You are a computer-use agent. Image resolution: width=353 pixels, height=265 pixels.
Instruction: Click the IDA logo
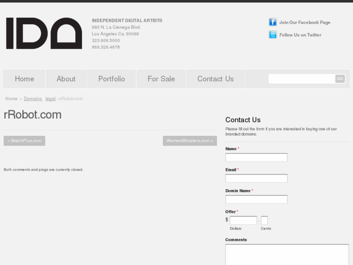pos(44,34)
